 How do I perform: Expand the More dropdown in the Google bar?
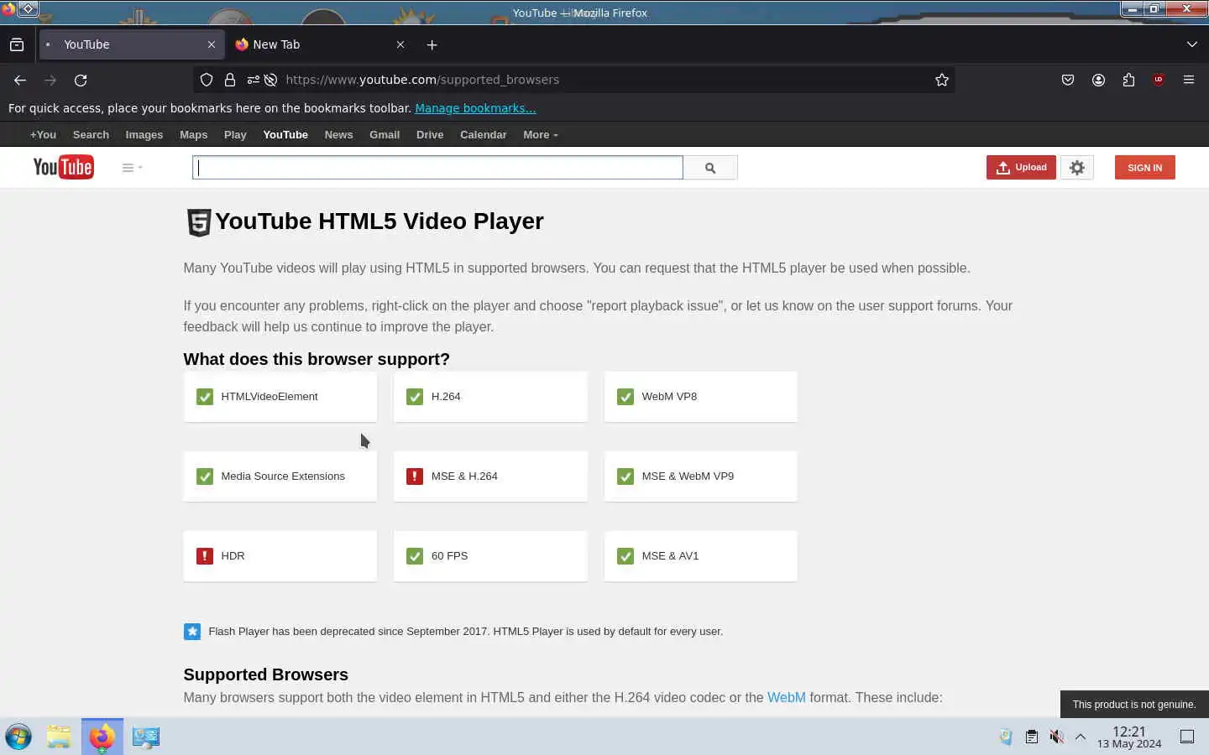pyautogui.click(x=540, y=135)
